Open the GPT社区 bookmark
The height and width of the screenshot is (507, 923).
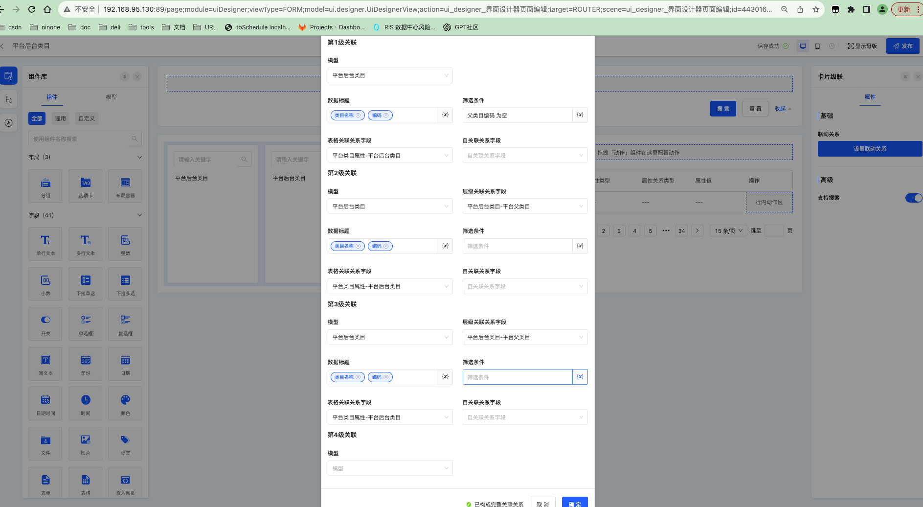click(461, 27)
